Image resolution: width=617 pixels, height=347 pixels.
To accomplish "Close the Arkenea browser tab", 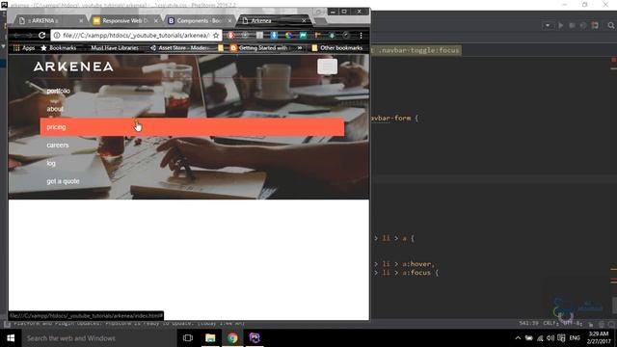I will pos(304,20).
